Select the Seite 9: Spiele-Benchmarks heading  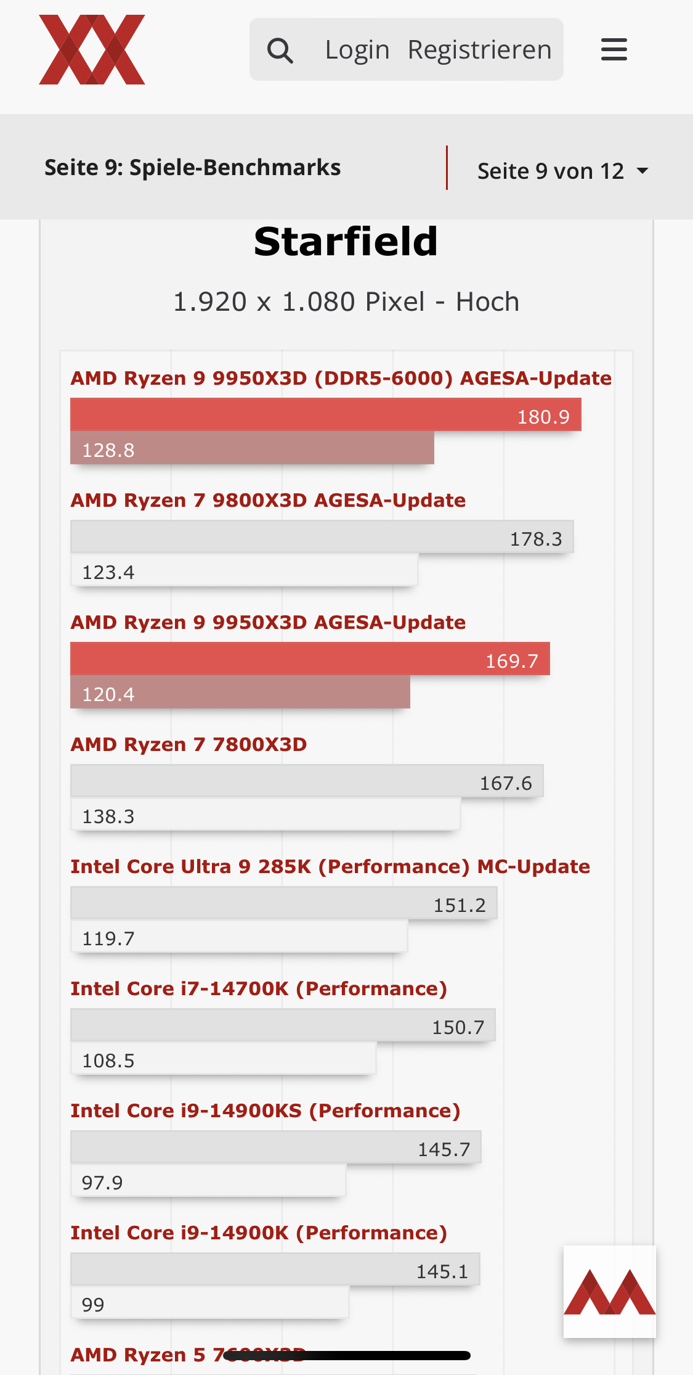pyautogui.click(x=192, y=168)
